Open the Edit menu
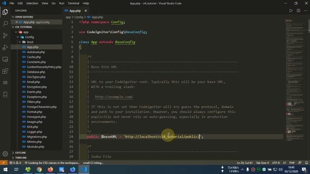The image size is (310, 174). pyautogui.click(x=20, y=3)
